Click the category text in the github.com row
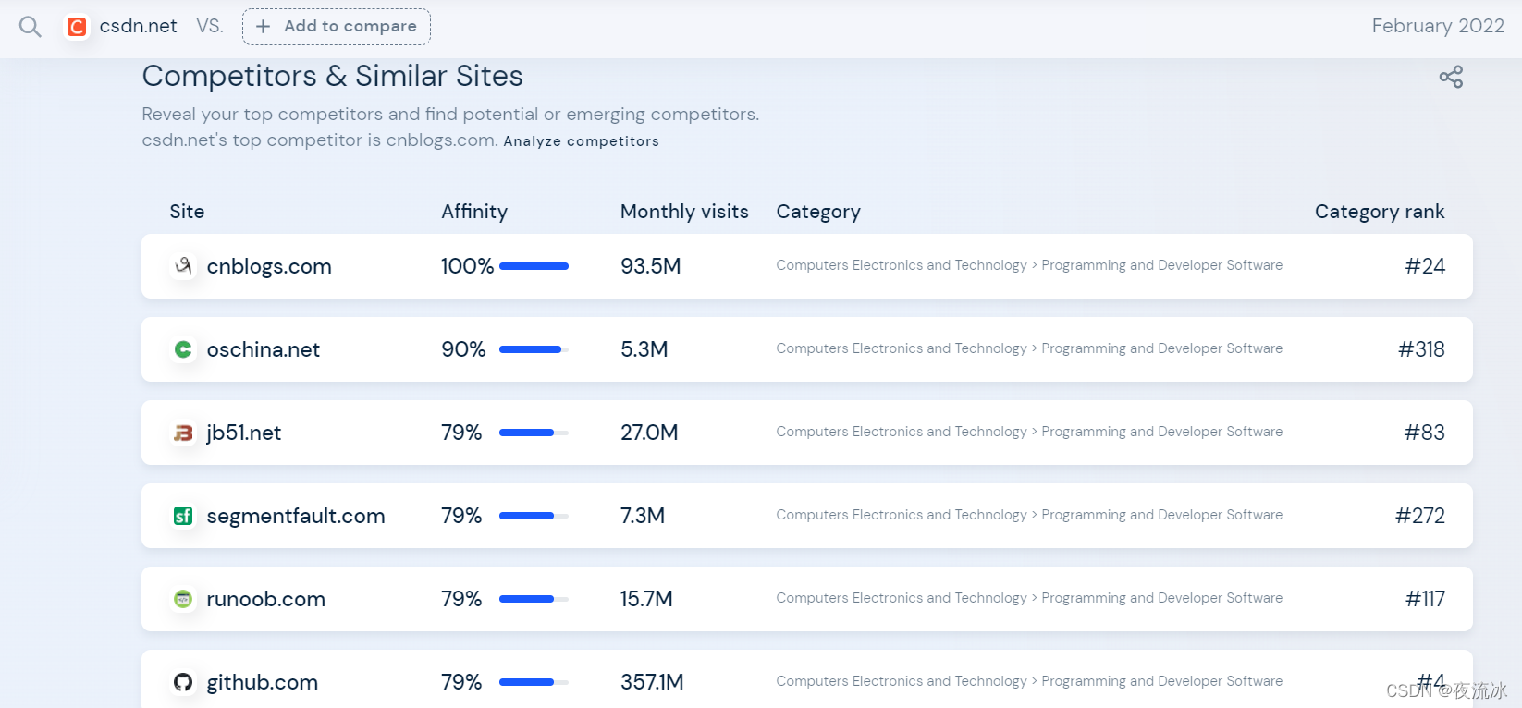The width and height of the screenshot is (1522, 708). [1029, 681]
